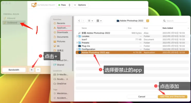Select Inbound in firewall rules

[11, 18]
